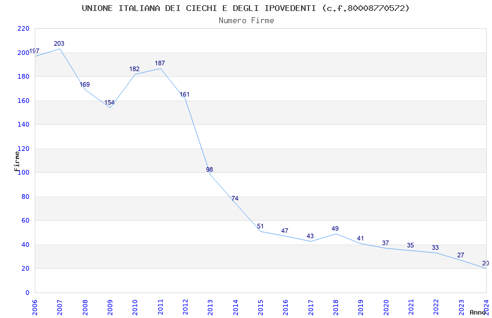Click the data label 37 for 2020
This screenshot has width=492, height=318.
[x=385, y=243]
